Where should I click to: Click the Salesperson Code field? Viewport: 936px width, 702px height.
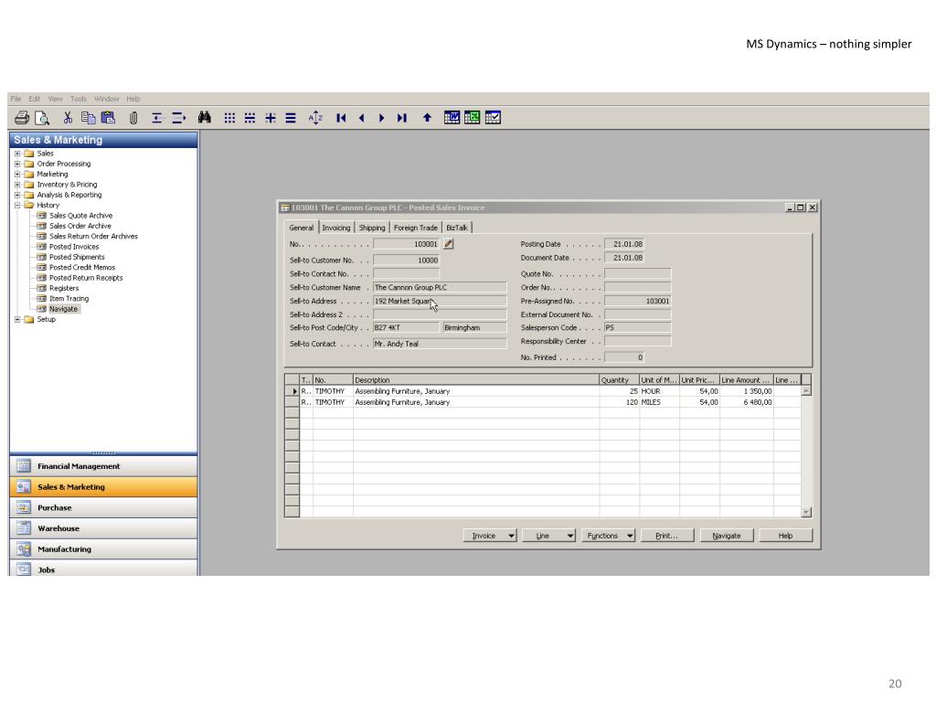coord(637,327)
